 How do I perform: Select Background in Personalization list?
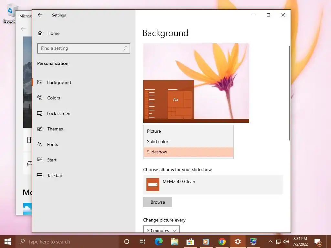click(x=84, y=82)
